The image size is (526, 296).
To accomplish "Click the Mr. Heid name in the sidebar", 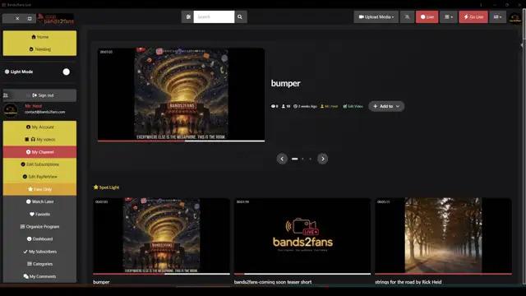I will click(33, 106).
